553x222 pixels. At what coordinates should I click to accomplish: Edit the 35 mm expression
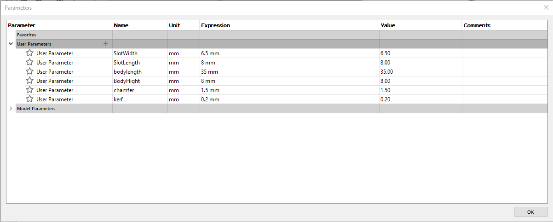tap(289, 71)
